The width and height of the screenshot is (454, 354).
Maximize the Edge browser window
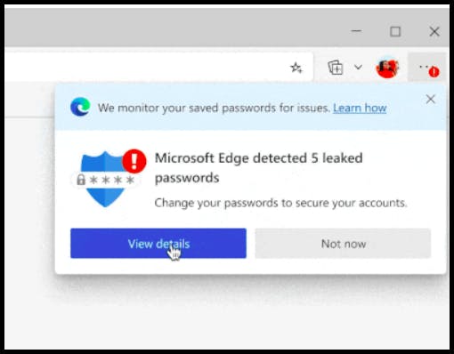tap(395, 31)
